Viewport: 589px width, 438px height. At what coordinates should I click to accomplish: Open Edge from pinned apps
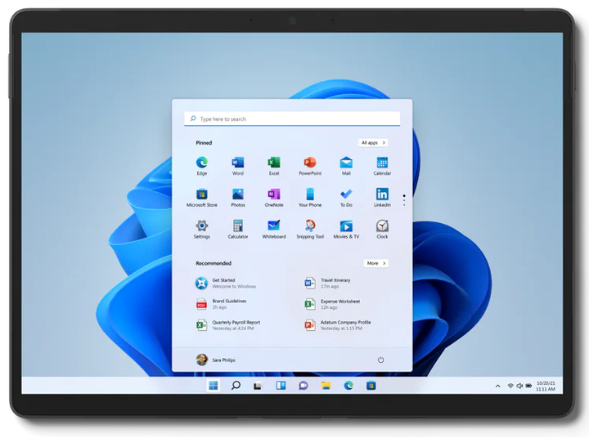coord(202,166)
